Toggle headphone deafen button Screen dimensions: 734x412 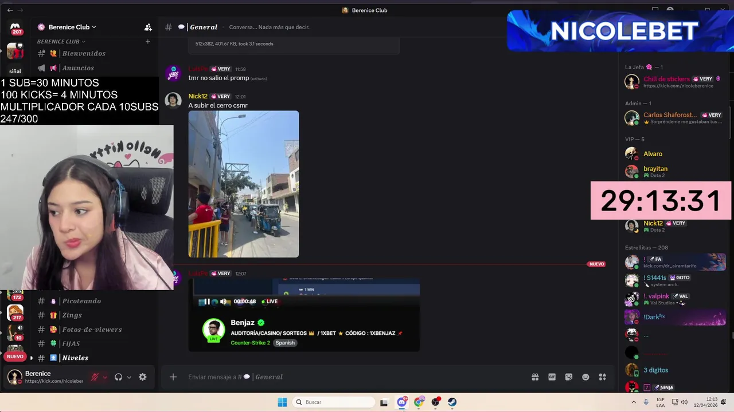coord(119,377)
